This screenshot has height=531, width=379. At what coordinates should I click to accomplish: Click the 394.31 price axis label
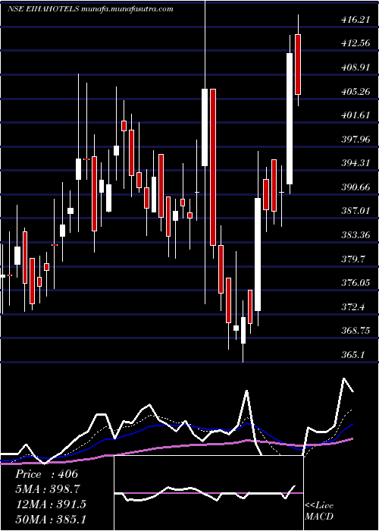coord(356,164)
